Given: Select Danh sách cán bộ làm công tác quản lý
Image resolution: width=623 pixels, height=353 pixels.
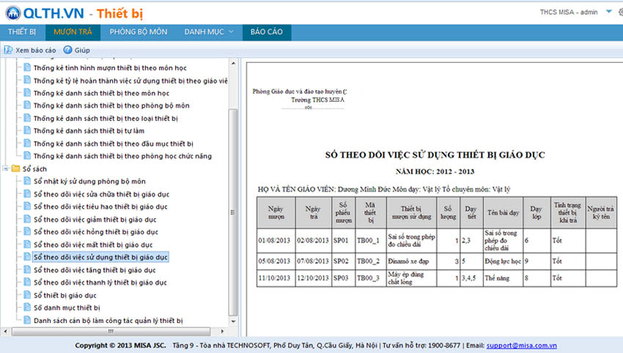Looking at the screenshot, I should click(108, 320).
